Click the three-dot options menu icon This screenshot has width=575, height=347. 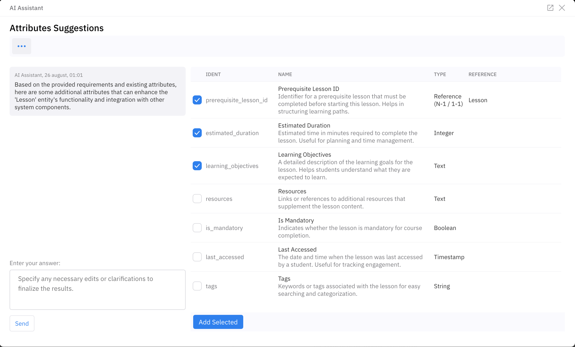click(22, 46)
